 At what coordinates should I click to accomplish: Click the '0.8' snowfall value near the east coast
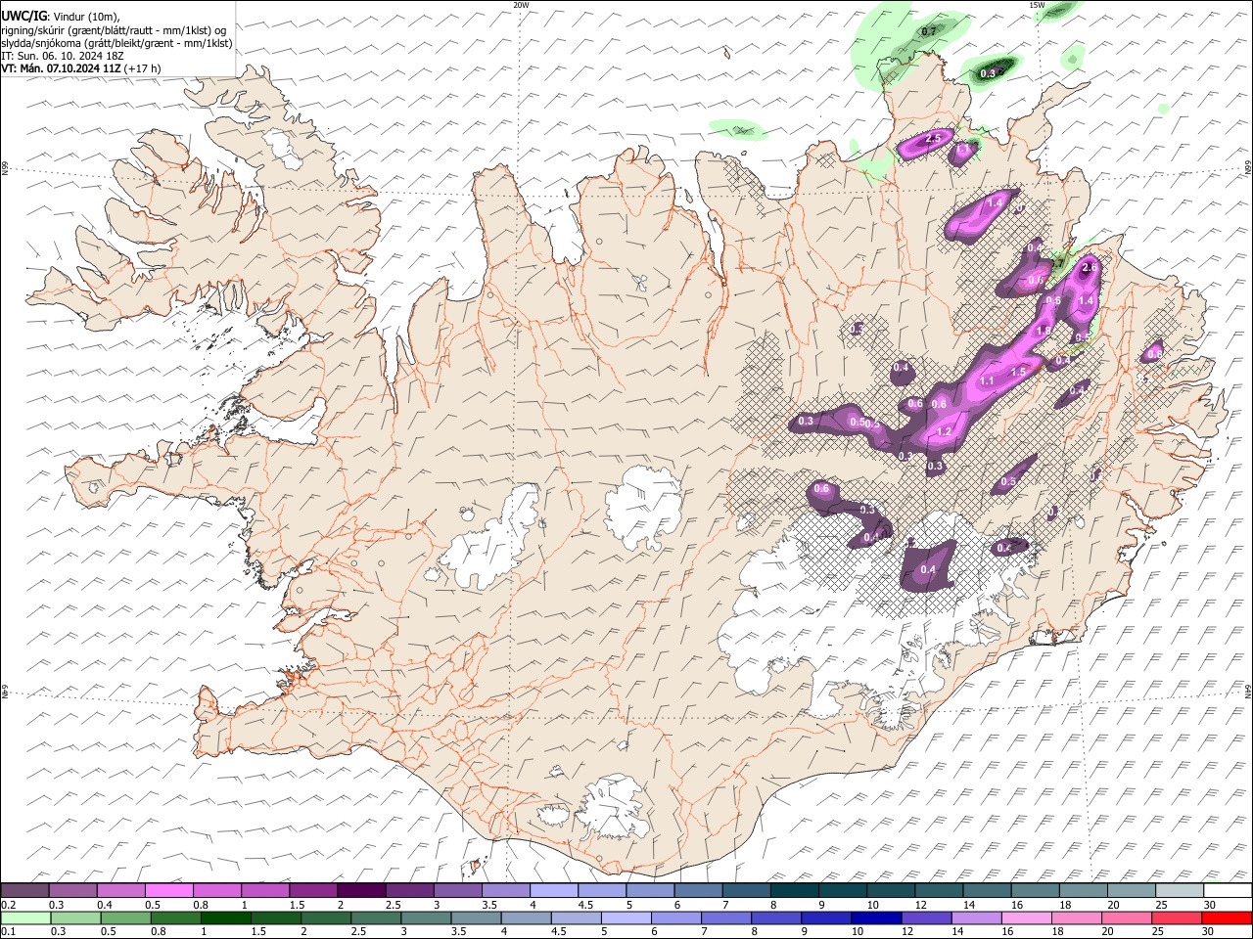tap(1154, 353)
